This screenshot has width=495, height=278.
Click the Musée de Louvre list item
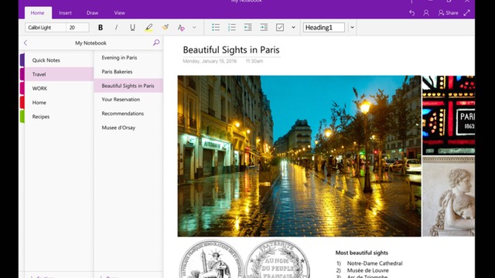tap(368, 270)
